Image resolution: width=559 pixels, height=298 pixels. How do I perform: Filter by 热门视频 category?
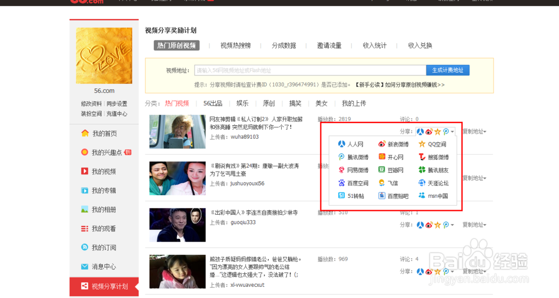pyautogui.click(x=177, y=103)
